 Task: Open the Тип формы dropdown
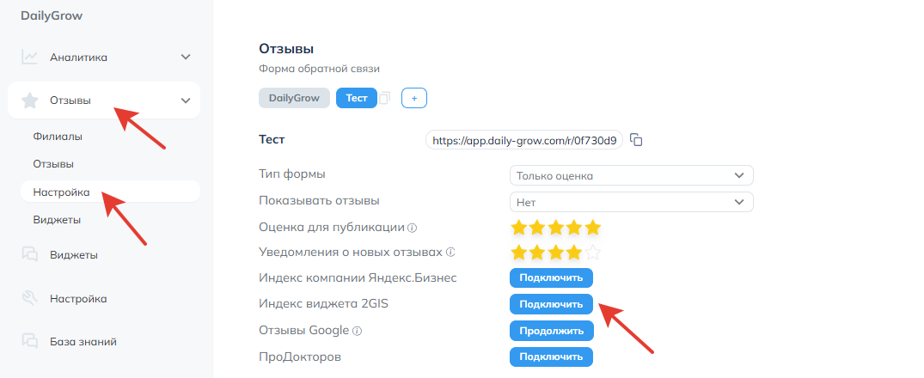[631, 175]
